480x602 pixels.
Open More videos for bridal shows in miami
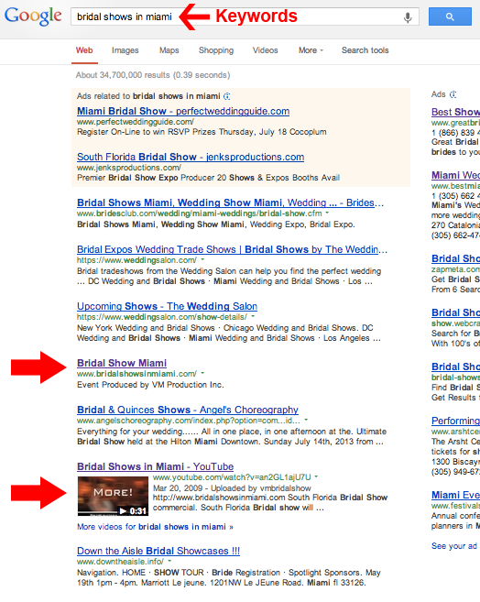[155, 527]
